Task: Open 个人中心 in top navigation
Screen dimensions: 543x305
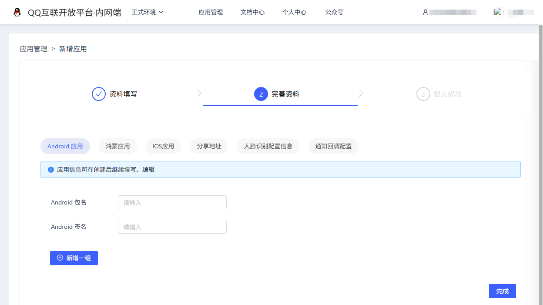Action: tap(294, 12)
